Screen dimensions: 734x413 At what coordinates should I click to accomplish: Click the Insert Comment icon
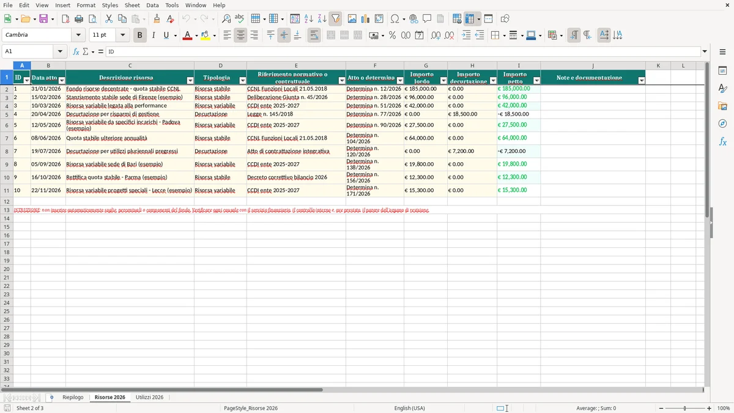[427, 19]
